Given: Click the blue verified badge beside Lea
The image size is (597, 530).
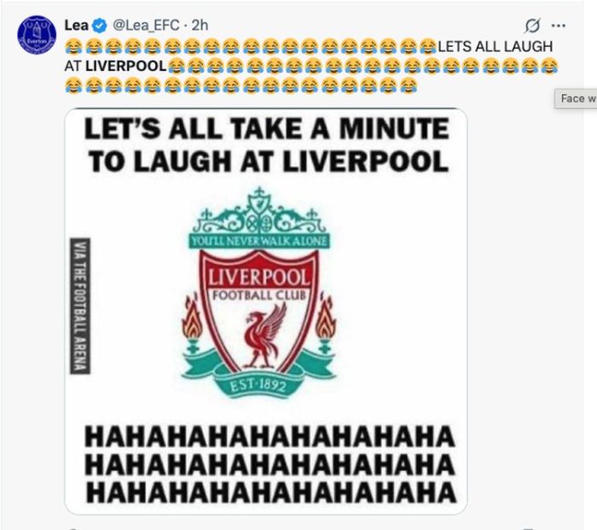Looking at the screenshot, I should 100,26.
